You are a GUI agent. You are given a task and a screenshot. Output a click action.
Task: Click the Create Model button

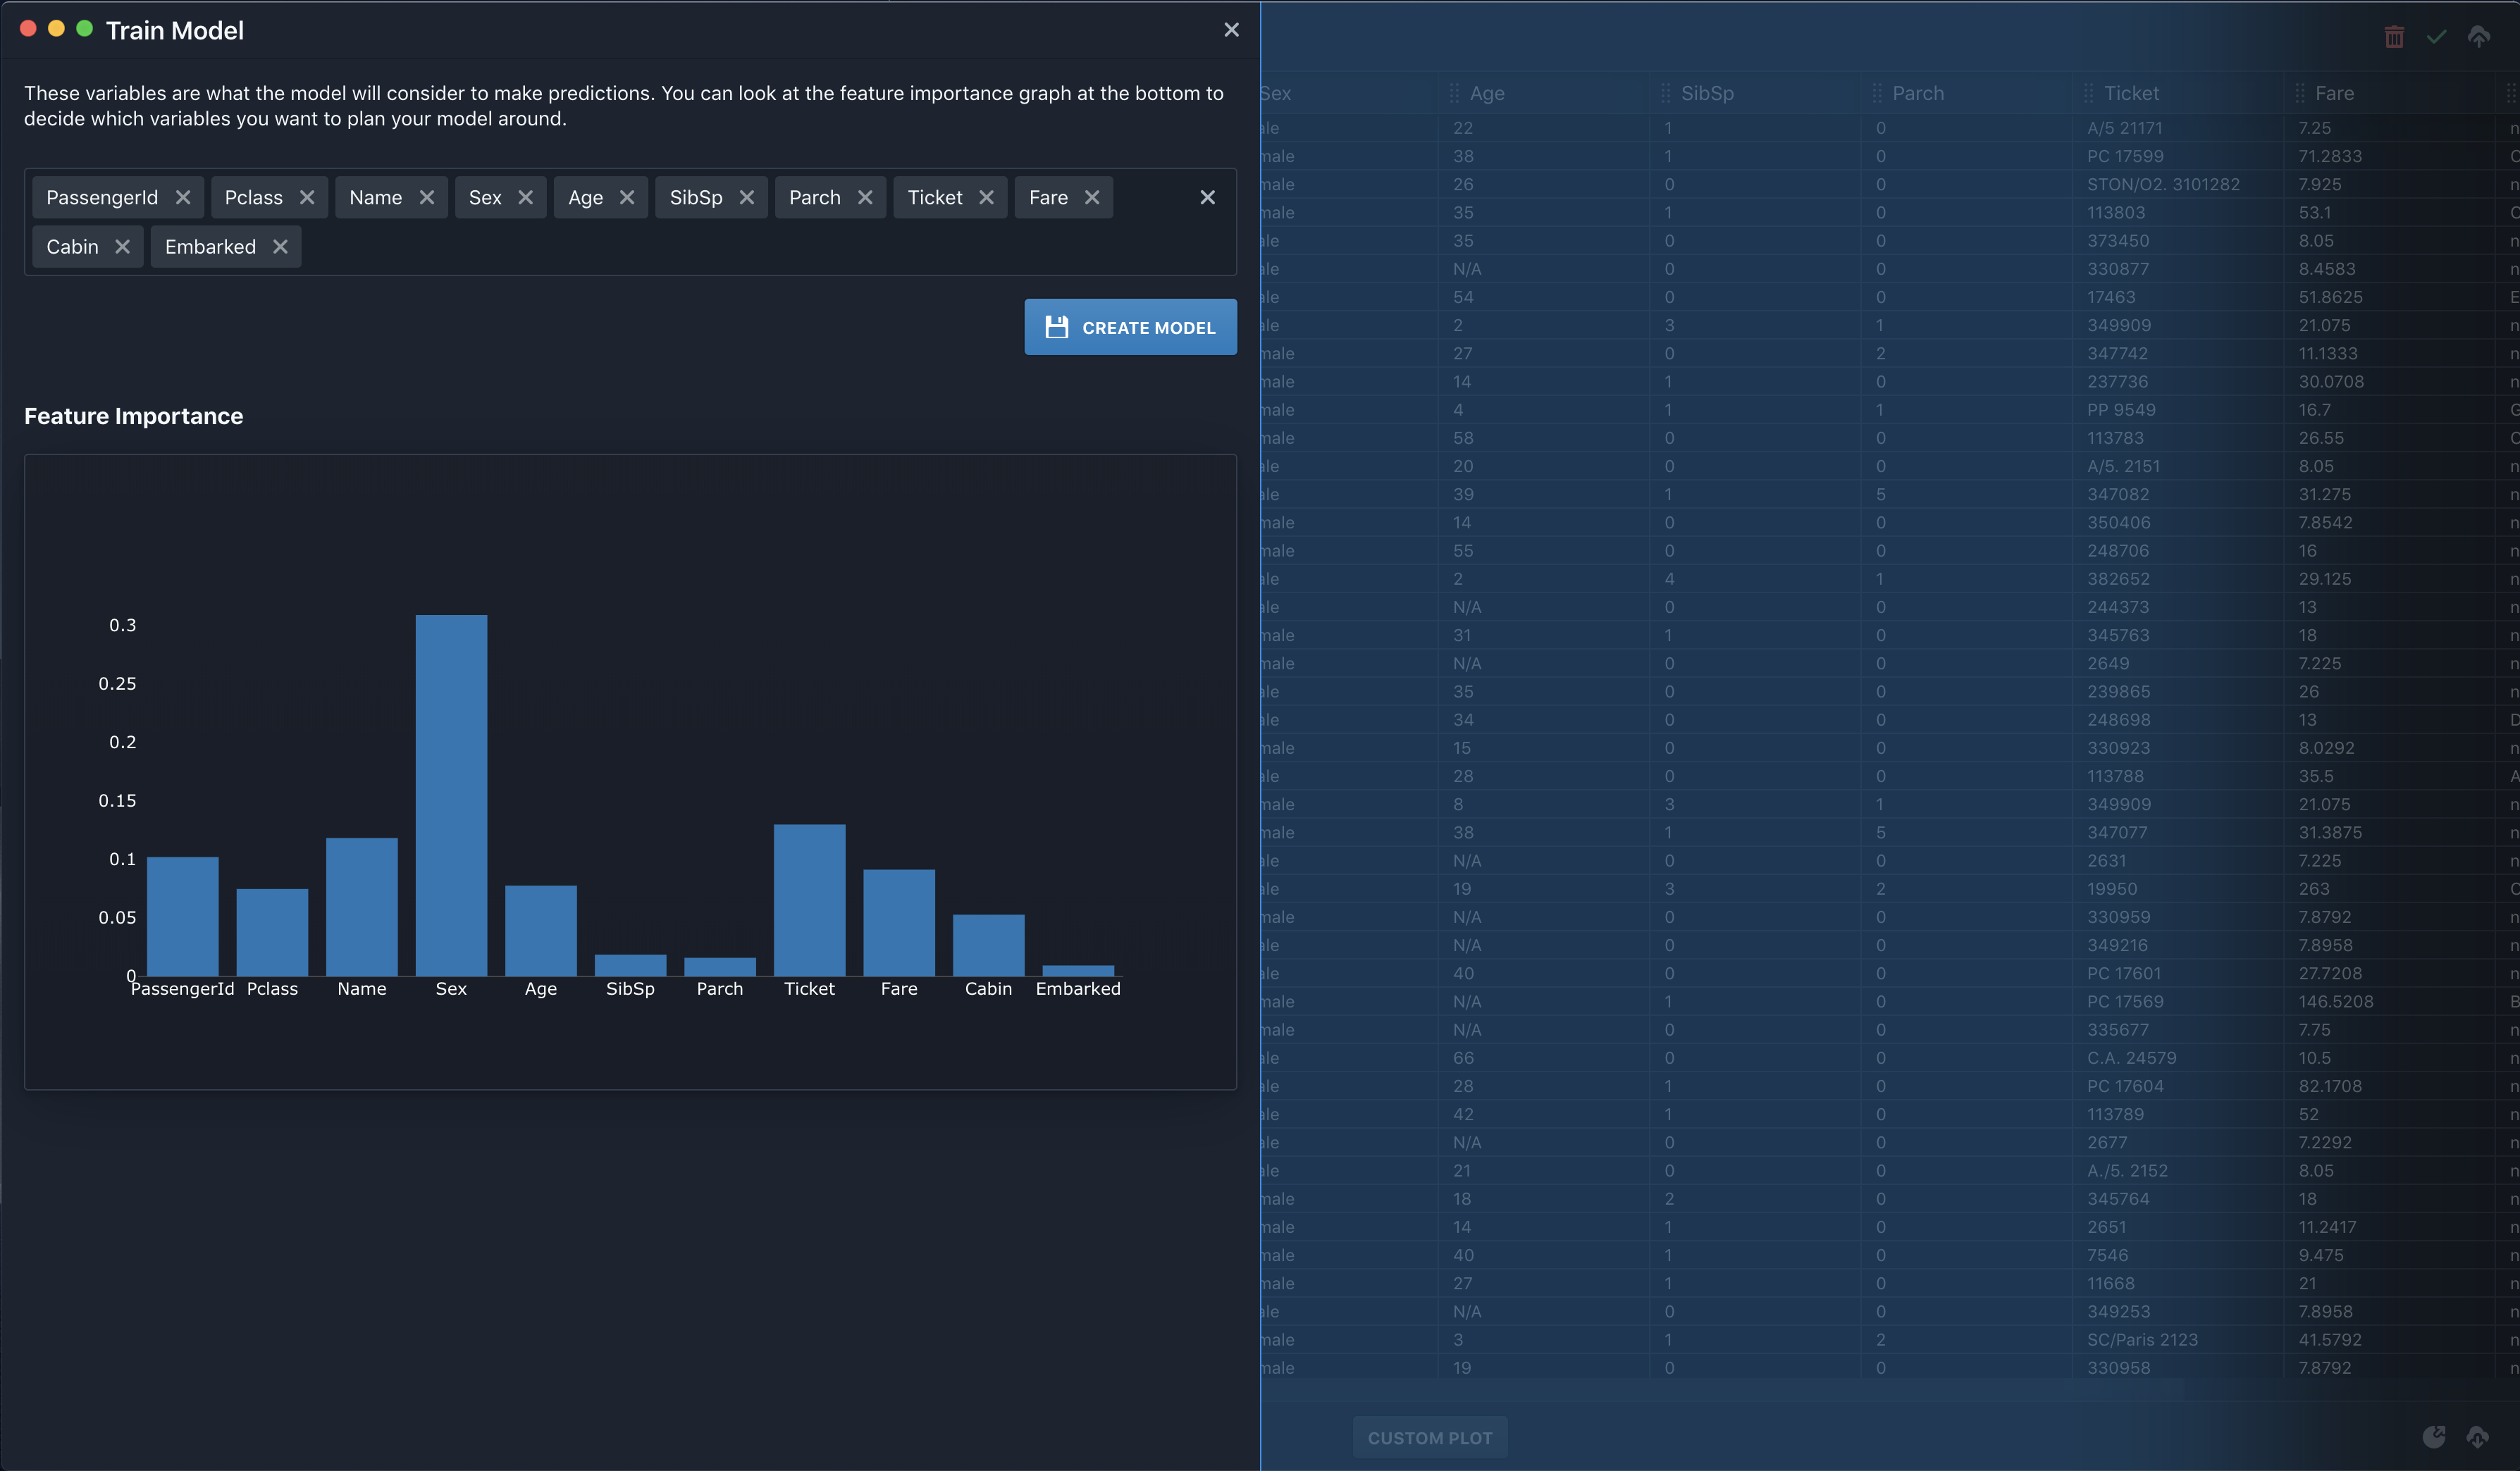point(1130,328)
